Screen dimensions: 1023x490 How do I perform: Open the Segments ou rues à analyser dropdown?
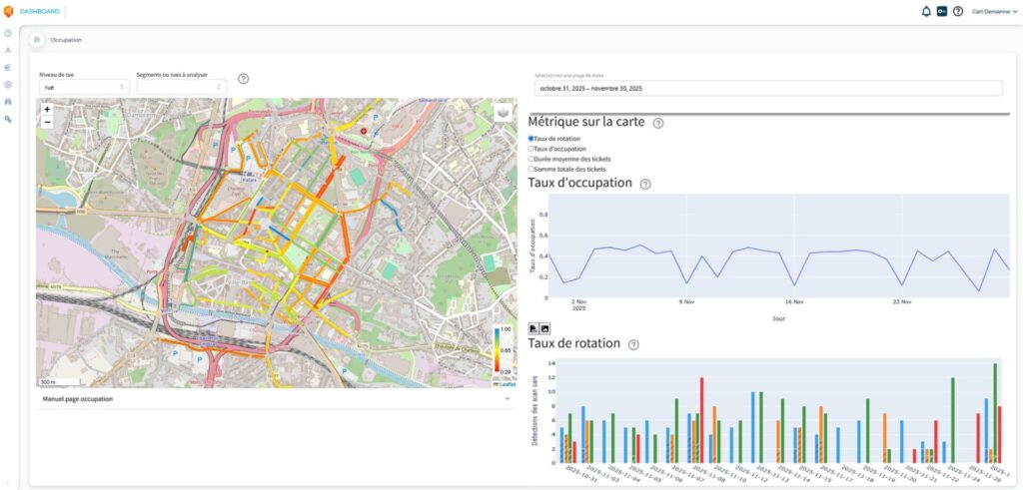pyautogui.click(x=181, y=87)
